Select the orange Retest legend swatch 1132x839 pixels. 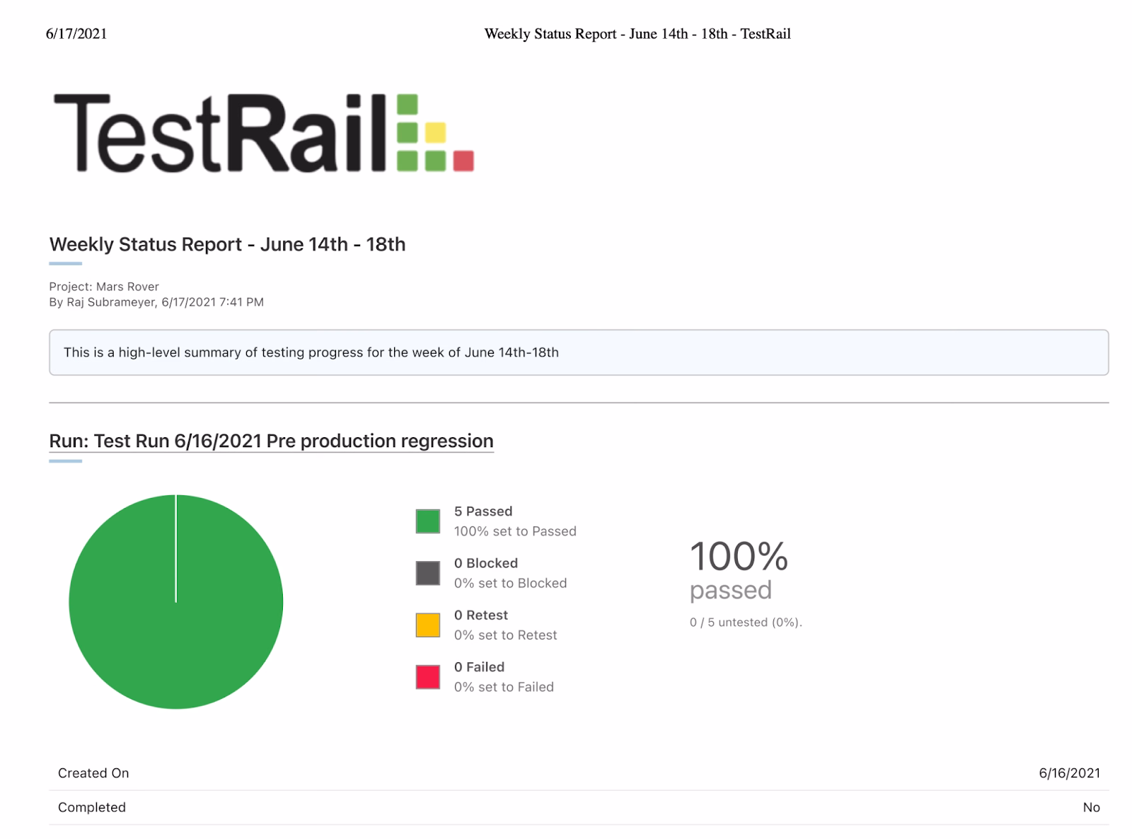tap(427, 625)
